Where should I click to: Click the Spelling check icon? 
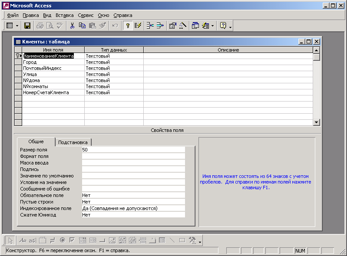tap(60, 26)
